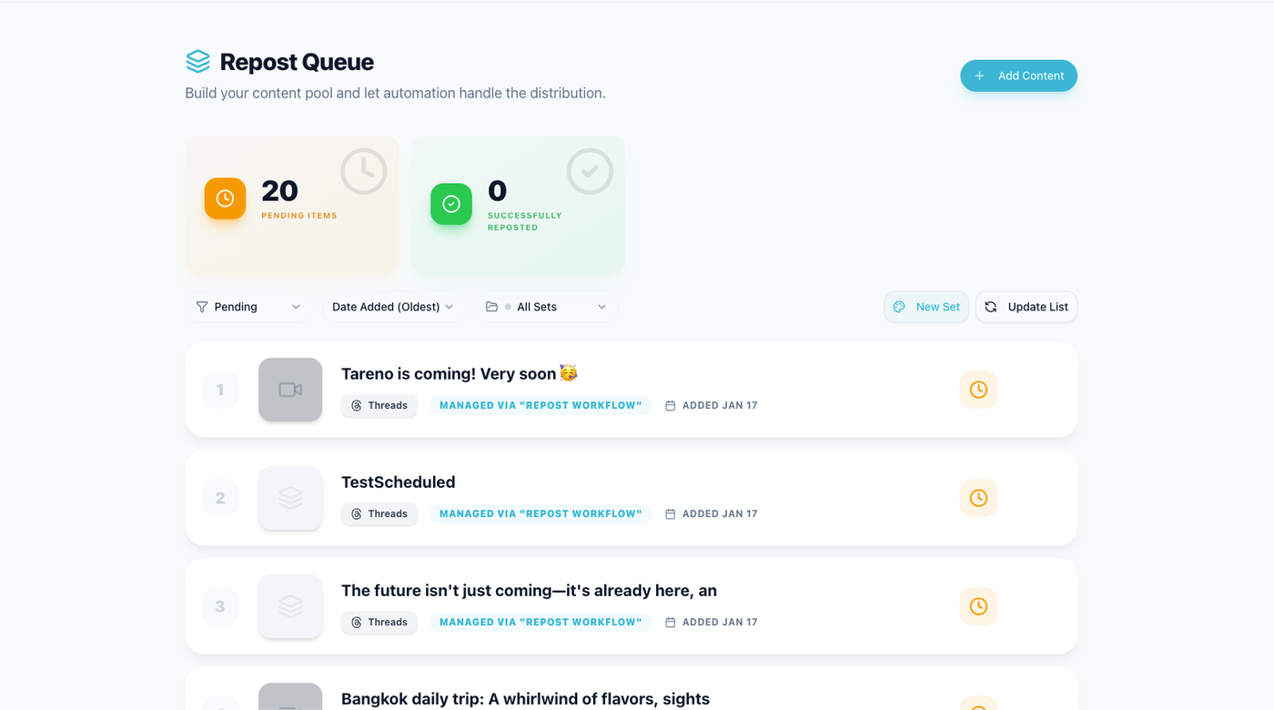Click calendar icon beside Added Jan 17 in Tareno row
The image size is (1274, 710).
pyautogui.click(x=671, y=406)
